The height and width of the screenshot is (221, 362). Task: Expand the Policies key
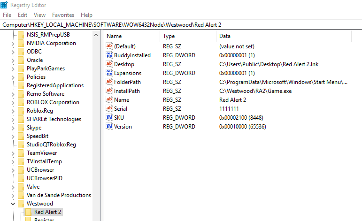13,77
